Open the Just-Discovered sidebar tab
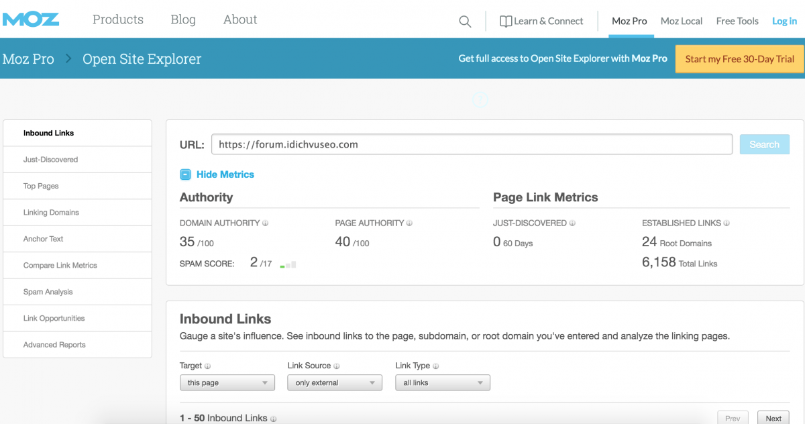Image resolution: width=805 pixels, height=424 pixels. (x=77, y=160)
